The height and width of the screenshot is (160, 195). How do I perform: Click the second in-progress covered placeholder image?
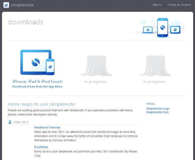[155, 66]
